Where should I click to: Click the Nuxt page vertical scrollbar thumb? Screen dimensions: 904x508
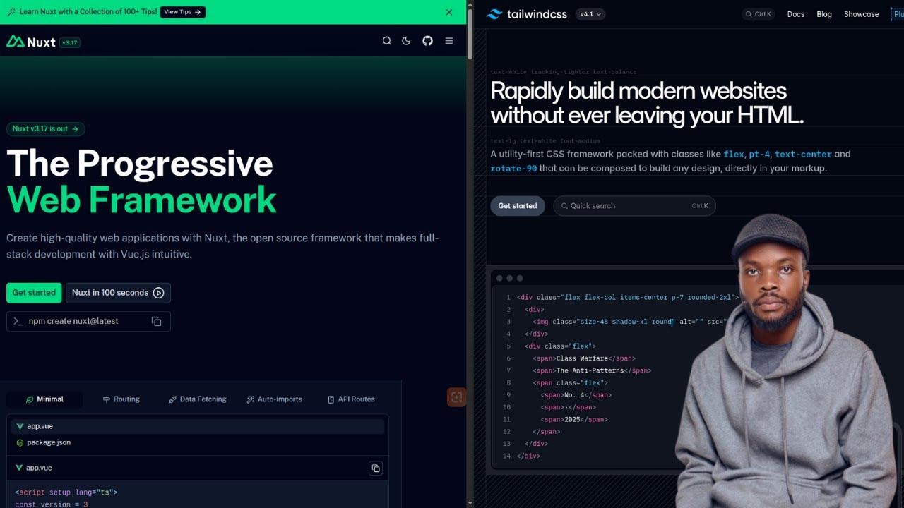coord(470,35)
